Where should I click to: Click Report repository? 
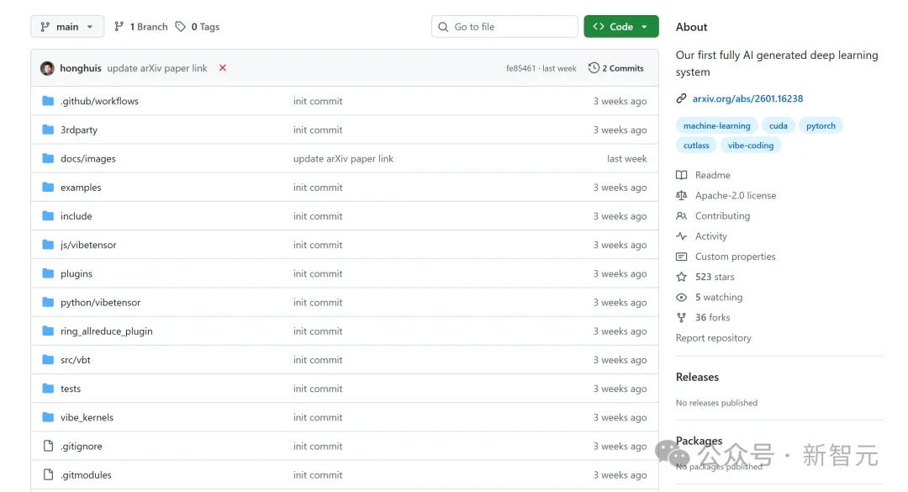click(713, 337)
